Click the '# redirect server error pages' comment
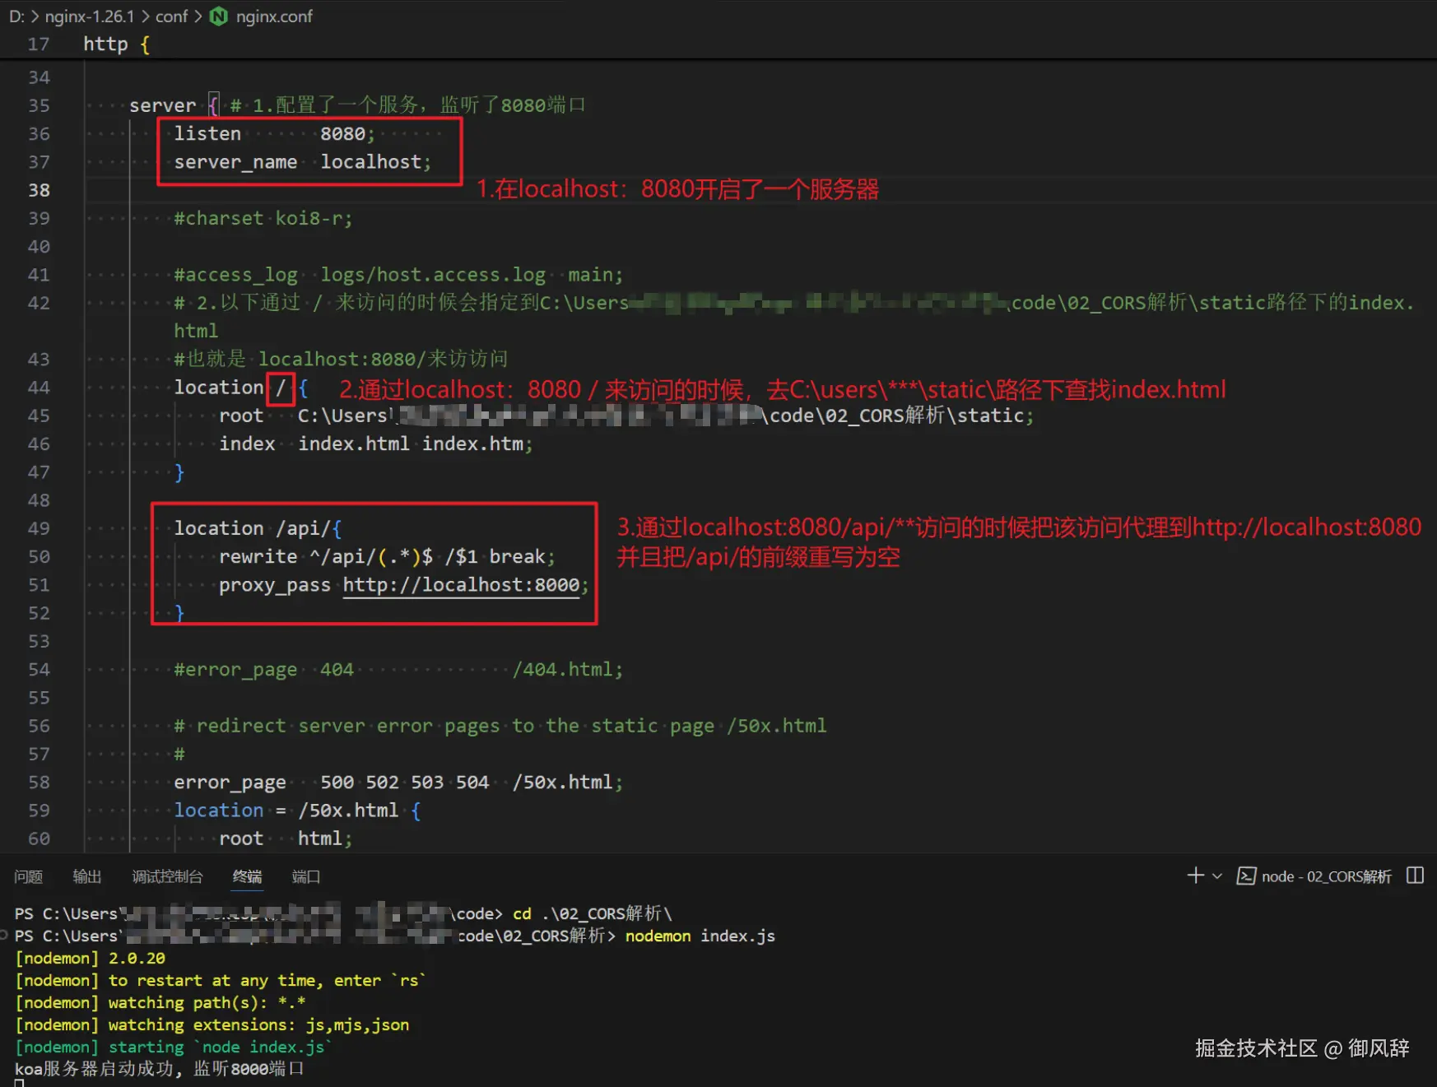The image size is (1437, 1087). 500,726
